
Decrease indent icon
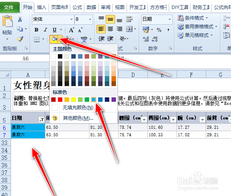point(101,38)
